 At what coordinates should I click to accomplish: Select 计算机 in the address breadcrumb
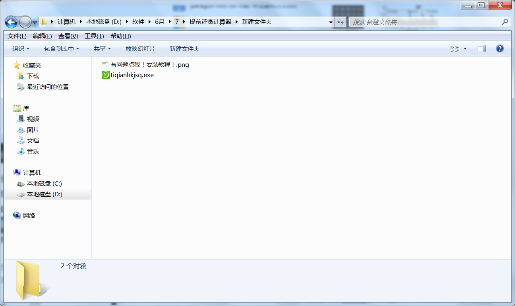click(66, 22)
